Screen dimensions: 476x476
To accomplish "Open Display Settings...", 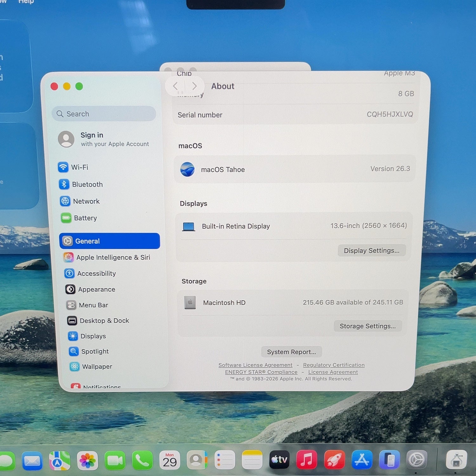I will point(372,250).
